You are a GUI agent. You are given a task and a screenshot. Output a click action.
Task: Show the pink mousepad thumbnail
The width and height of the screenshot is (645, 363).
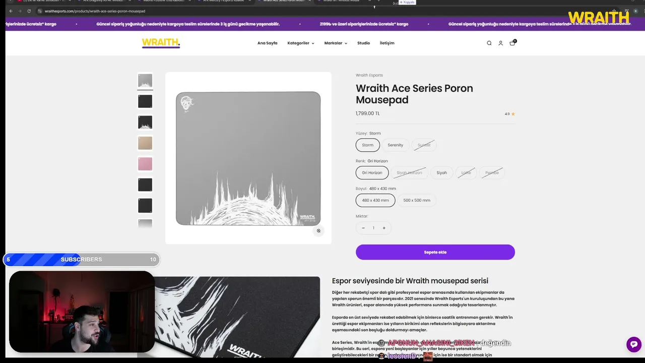pos(145,164)
